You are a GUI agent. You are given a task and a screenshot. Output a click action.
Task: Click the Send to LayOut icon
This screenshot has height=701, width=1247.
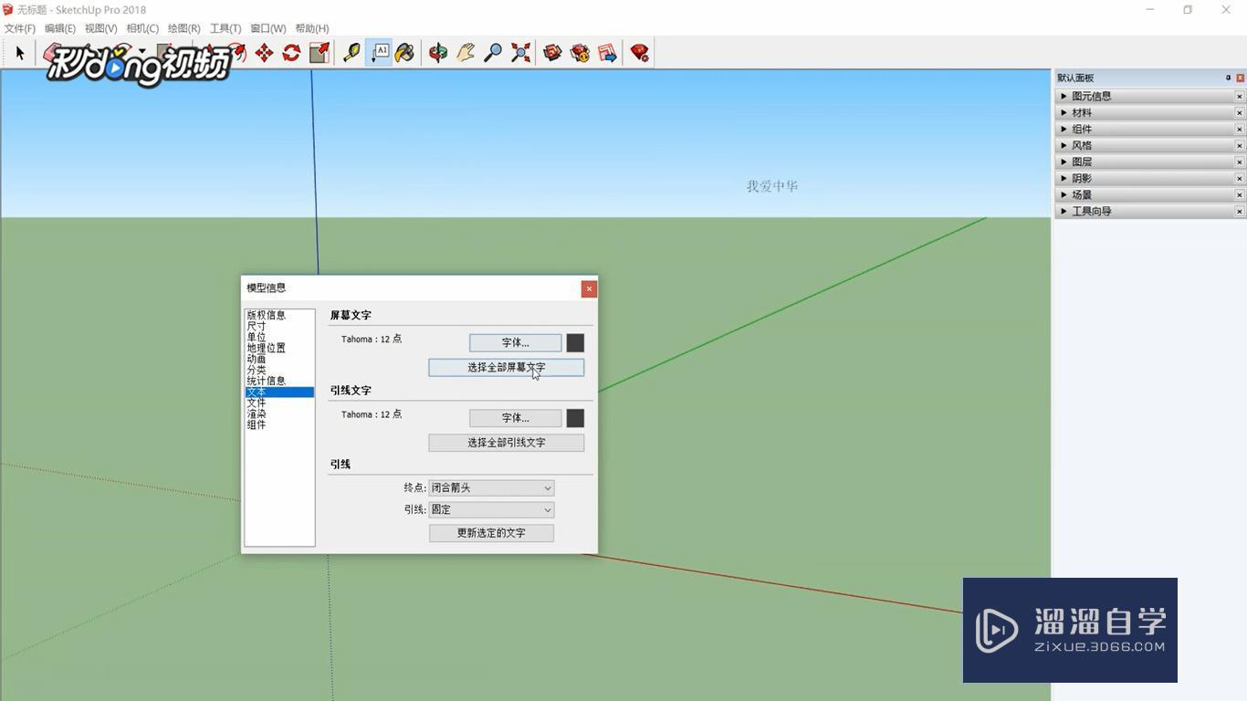coord(607,53)
